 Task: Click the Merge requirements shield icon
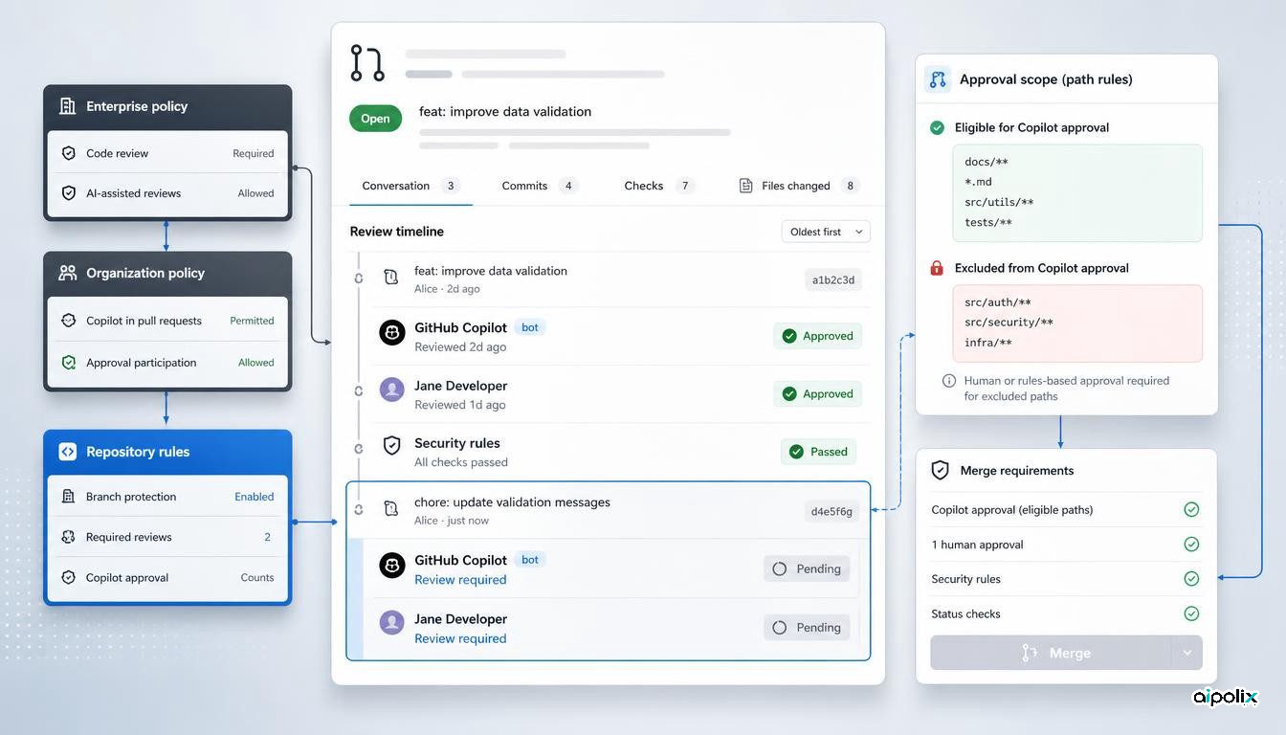point(940,470)
